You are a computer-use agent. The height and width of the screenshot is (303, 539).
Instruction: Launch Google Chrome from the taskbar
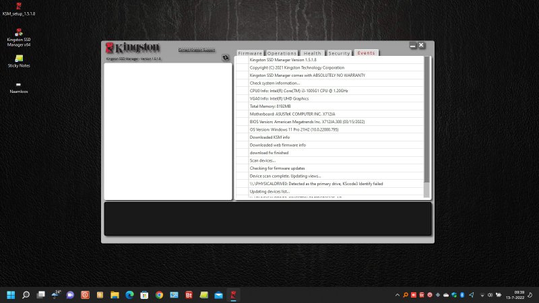[x=159, y=295]
